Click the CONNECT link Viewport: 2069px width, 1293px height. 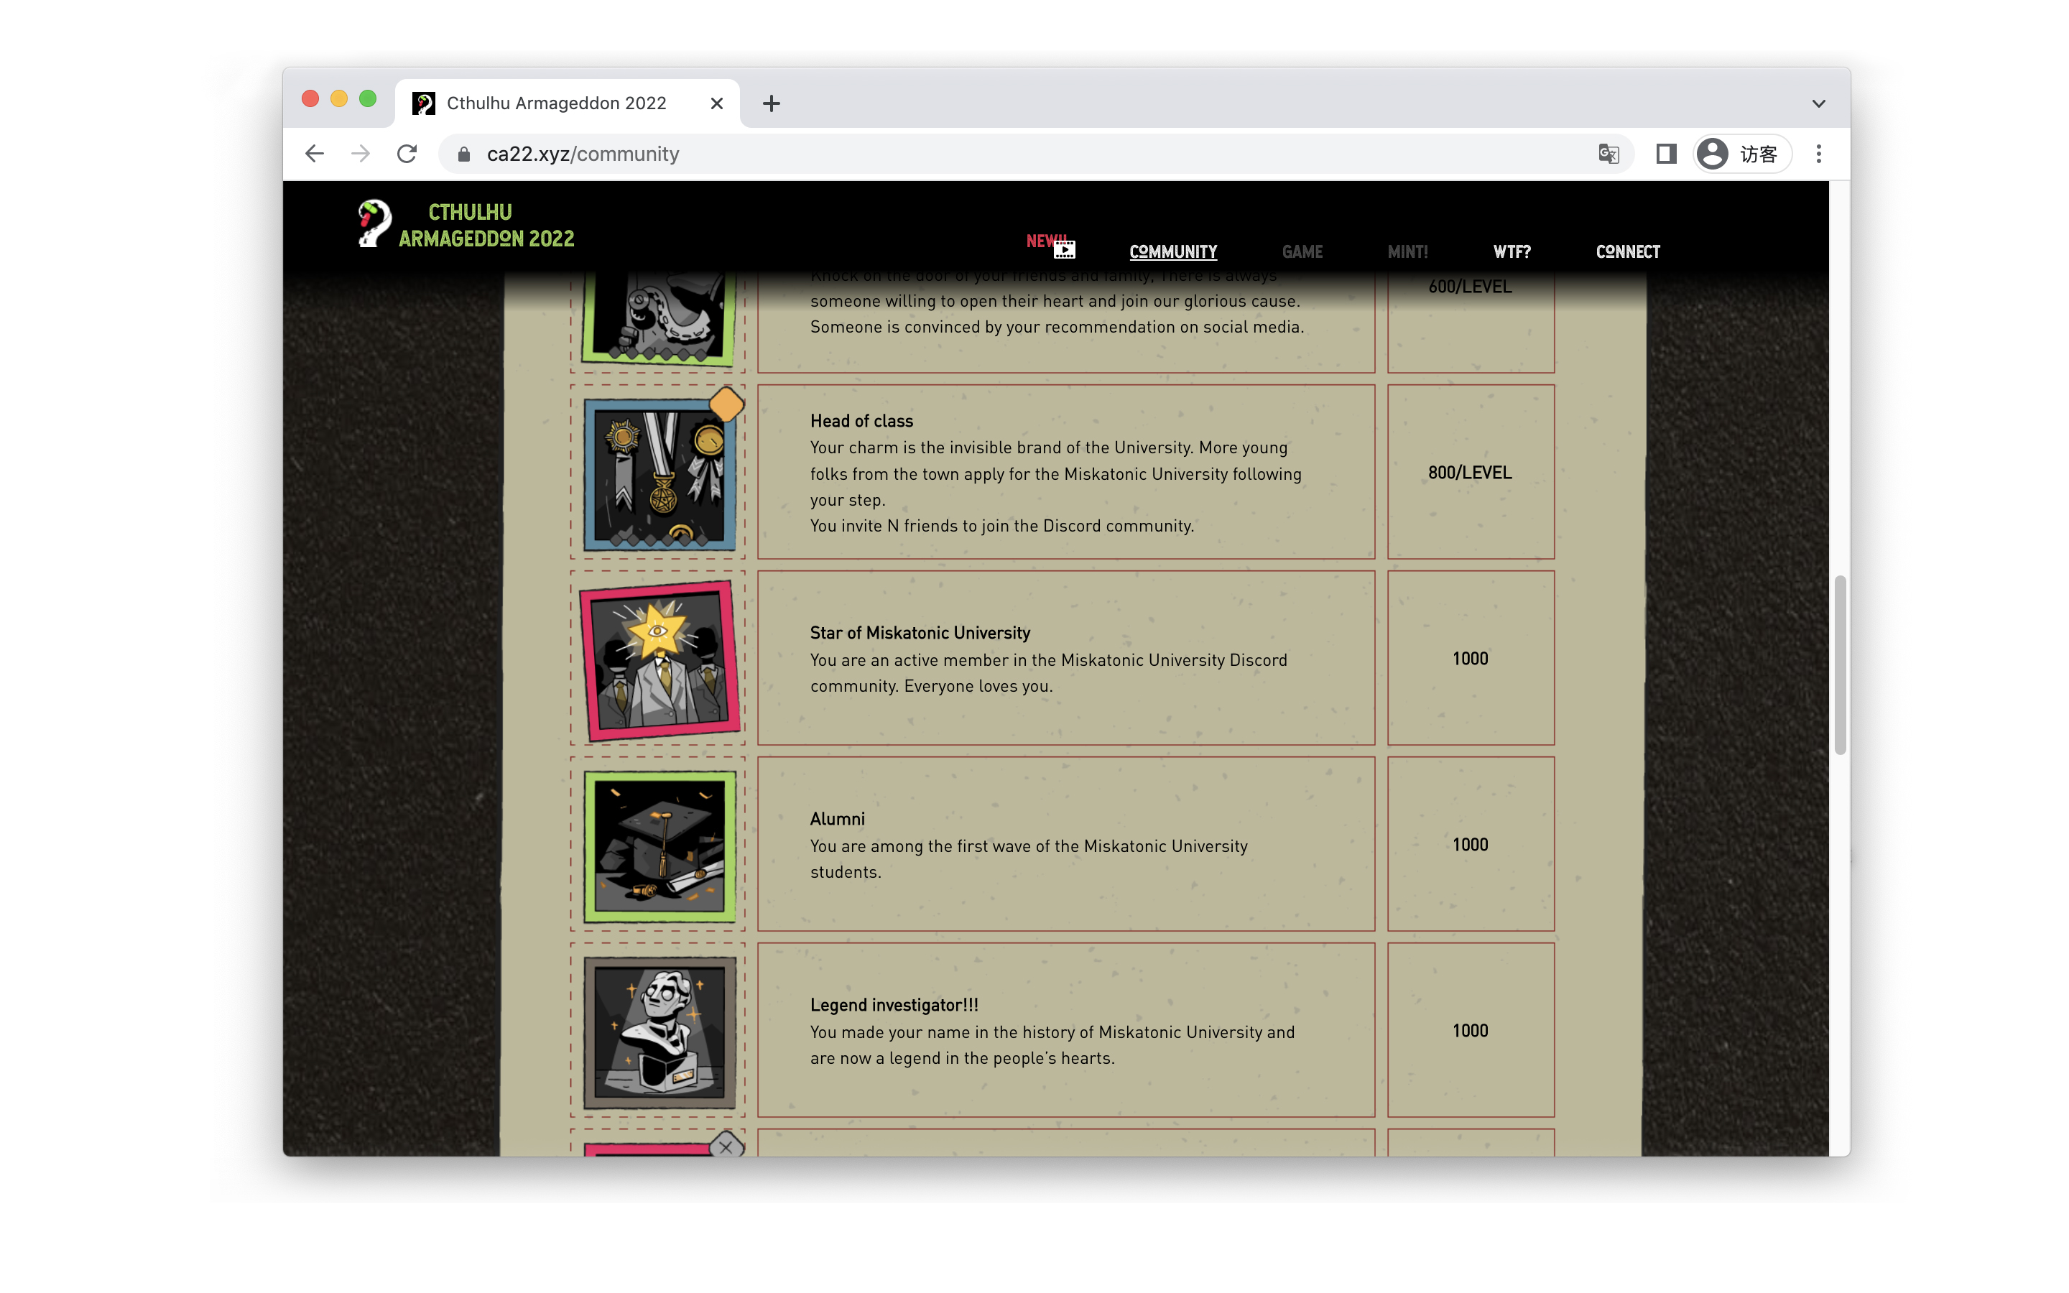(x=1628, y=251)
